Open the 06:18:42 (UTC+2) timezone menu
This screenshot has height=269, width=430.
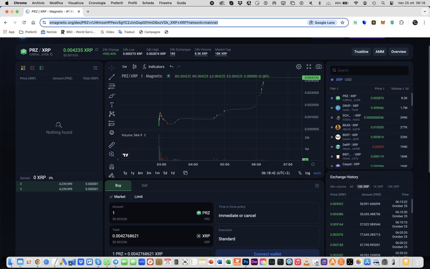pyautogui.click(x=276, y=173)
